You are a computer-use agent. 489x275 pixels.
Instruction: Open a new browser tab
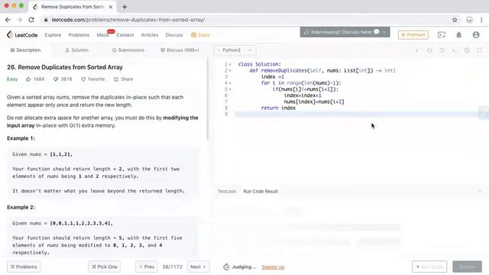point(125,7)
